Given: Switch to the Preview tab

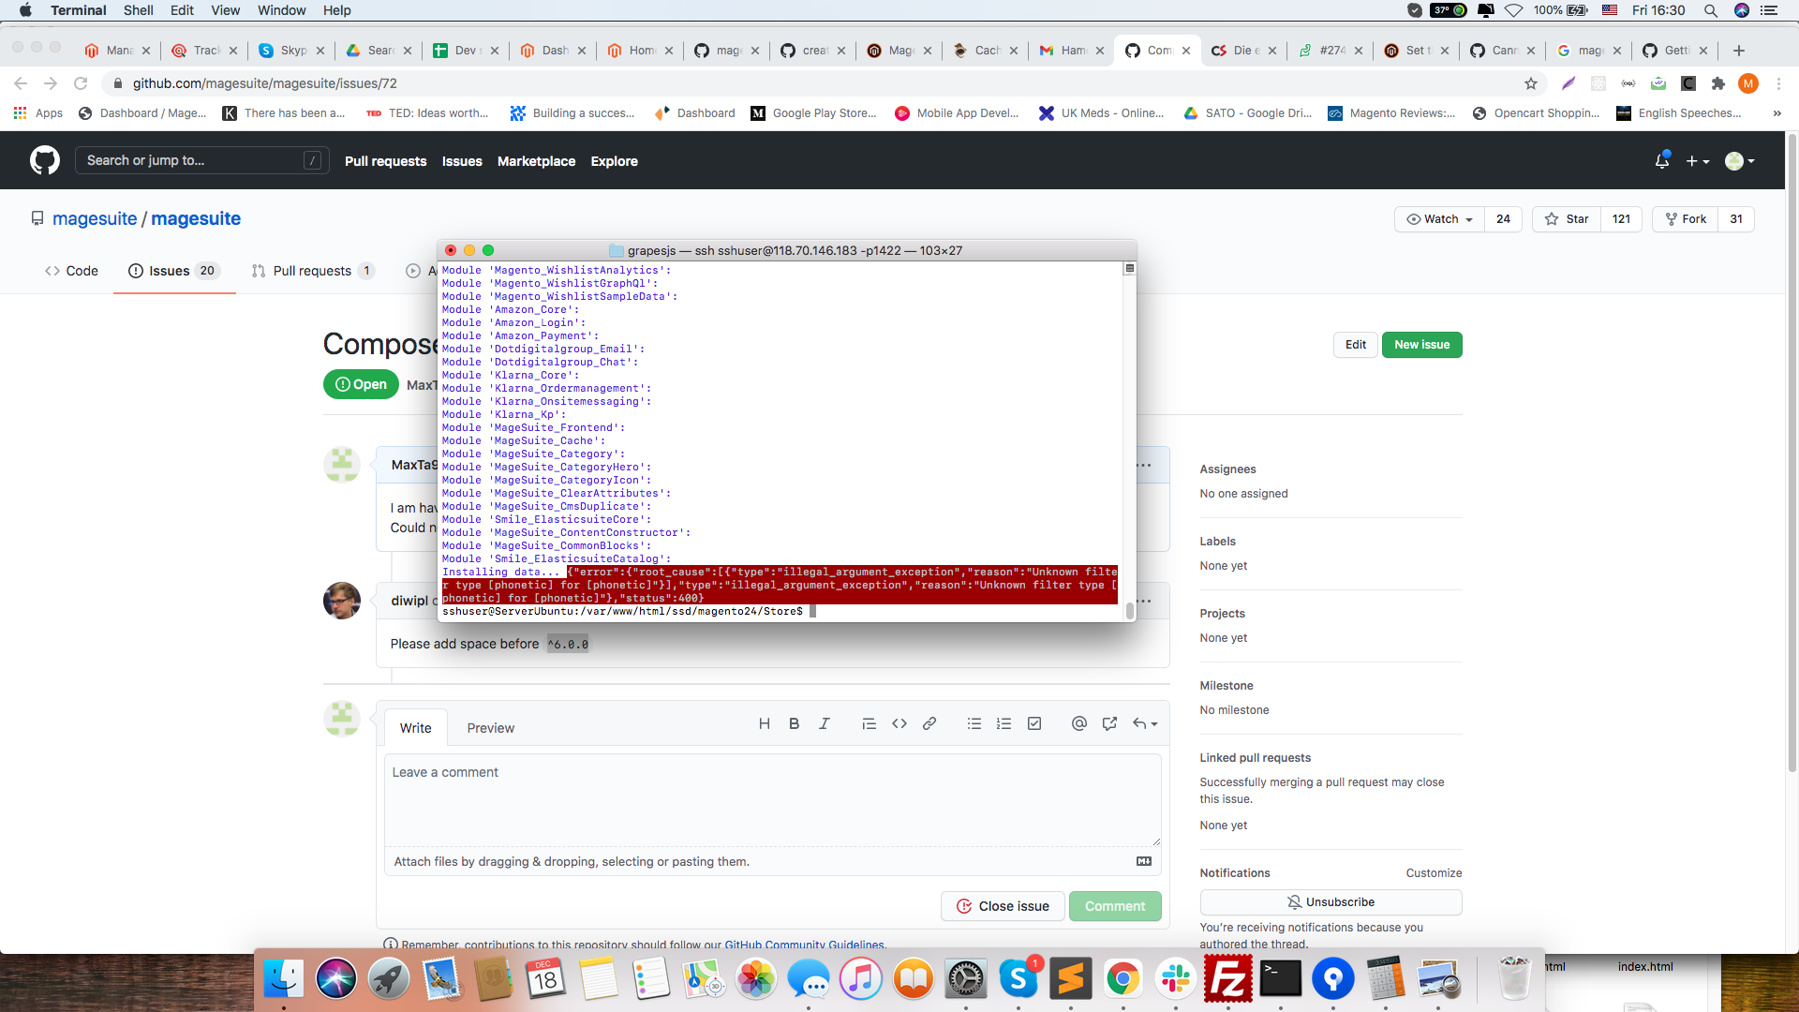Looking at the screenshot, I should (x=490, y=728).
